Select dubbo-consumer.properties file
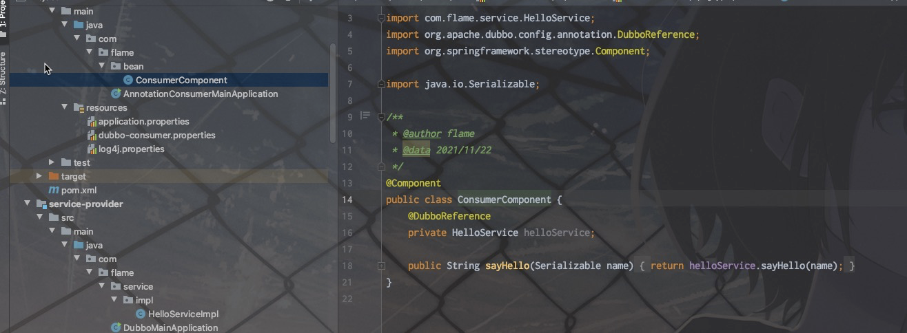The height and width of the screenshot is (333, 907). (156, 135)
